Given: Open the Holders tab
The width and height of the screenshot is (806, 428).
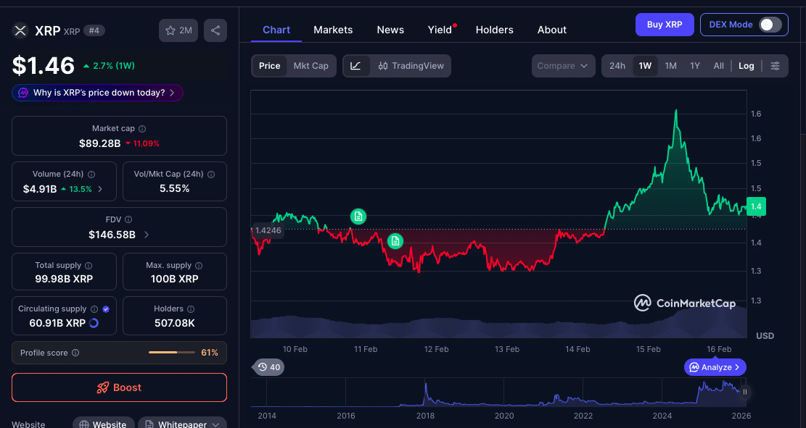Looking at the screenshot, I should click(495, 30).
